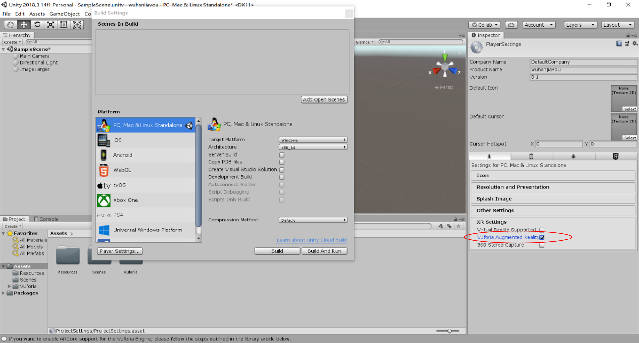Select the Rotate tool in toolbar
This screenshot has width=639, height=343.
click(37, 25)
